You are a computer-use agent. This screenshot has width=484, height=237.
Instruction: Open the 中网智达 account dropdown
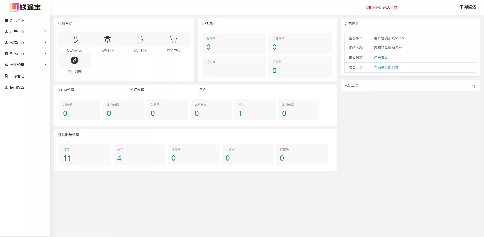[x=469, y=7]
